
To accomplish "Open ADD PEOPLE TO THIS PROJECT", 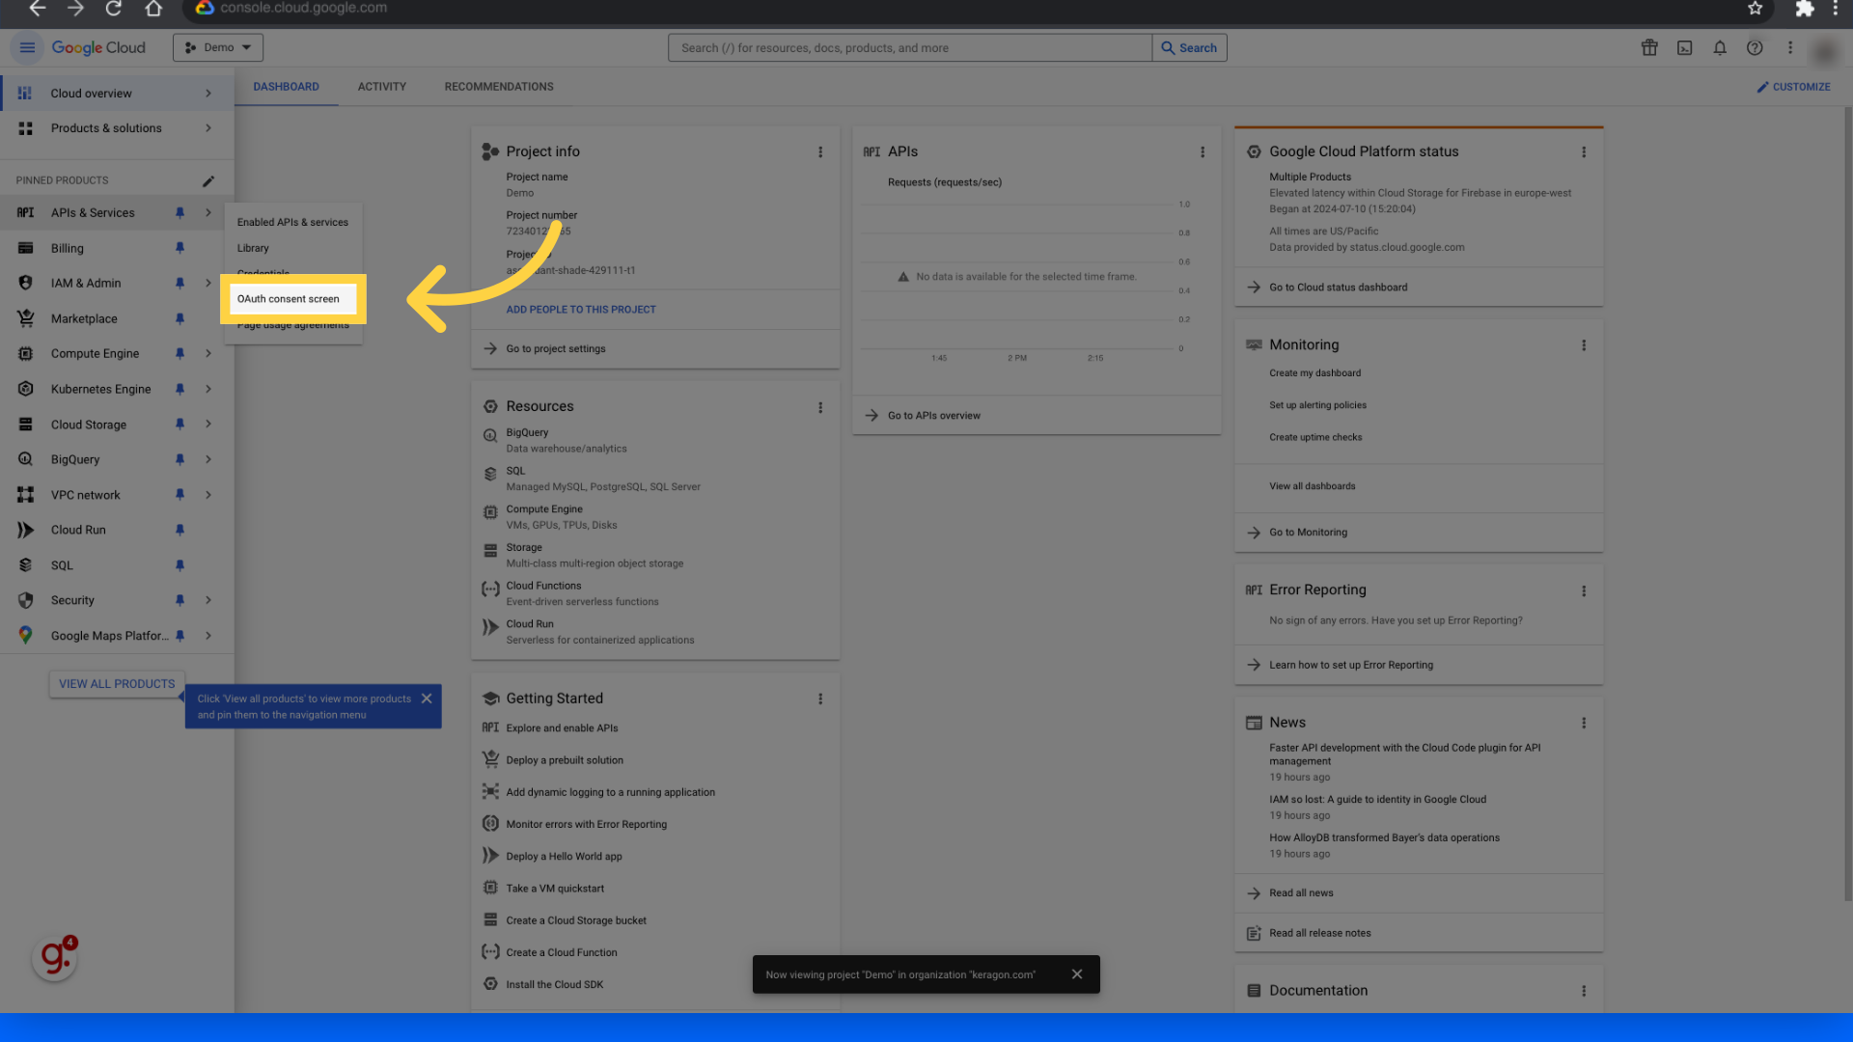I will pos(580,309).
